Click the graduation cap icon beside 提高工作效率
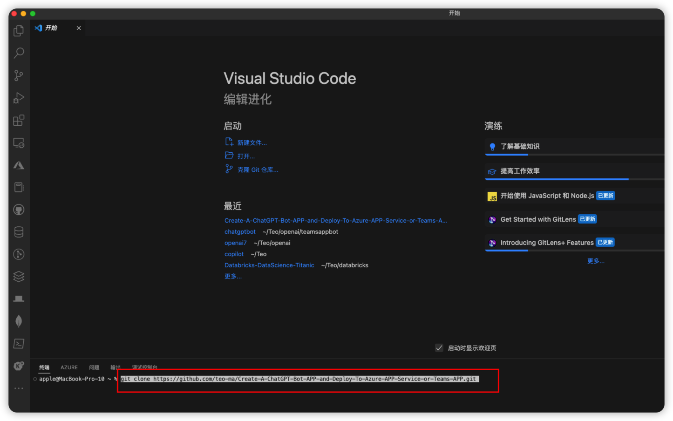Viewport: 673px width, 421px height. coord(492,171)
